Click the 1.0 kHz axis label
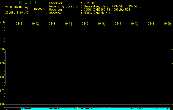The height and width of the screenshot is (110, 173). point(2,50)
